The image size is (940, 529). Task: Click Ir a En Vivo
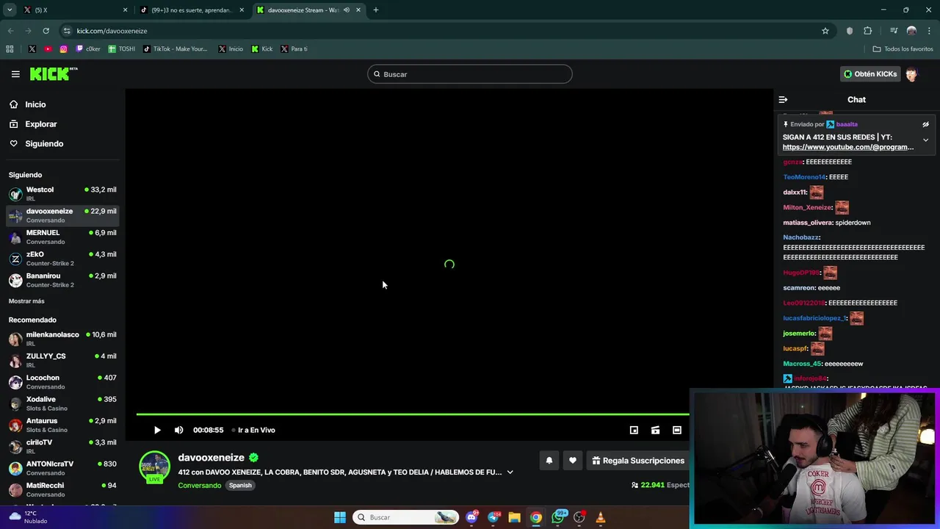(253, 430)
